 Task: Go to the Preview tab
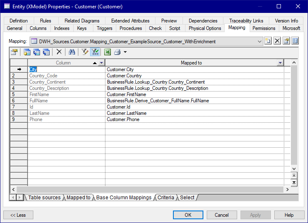click(x=169, y=20)
